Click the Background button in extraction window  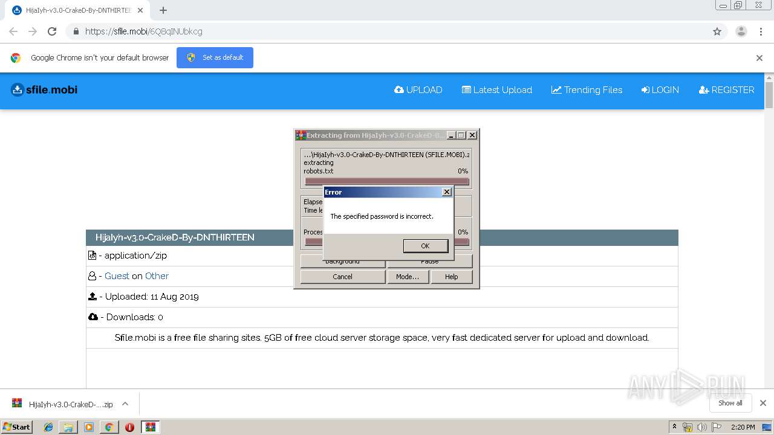(x=342, y=262)
